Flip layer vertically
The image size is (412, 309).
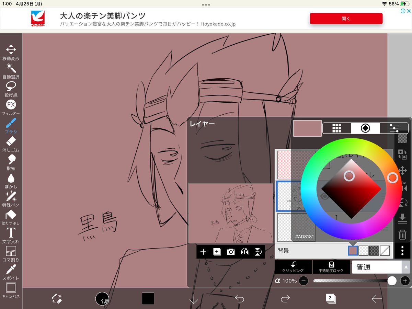(258, 252)
